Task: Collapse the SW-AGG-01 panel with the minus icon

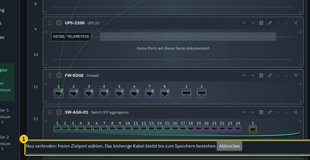Action: pyautogui.click(x=286, y=112)
